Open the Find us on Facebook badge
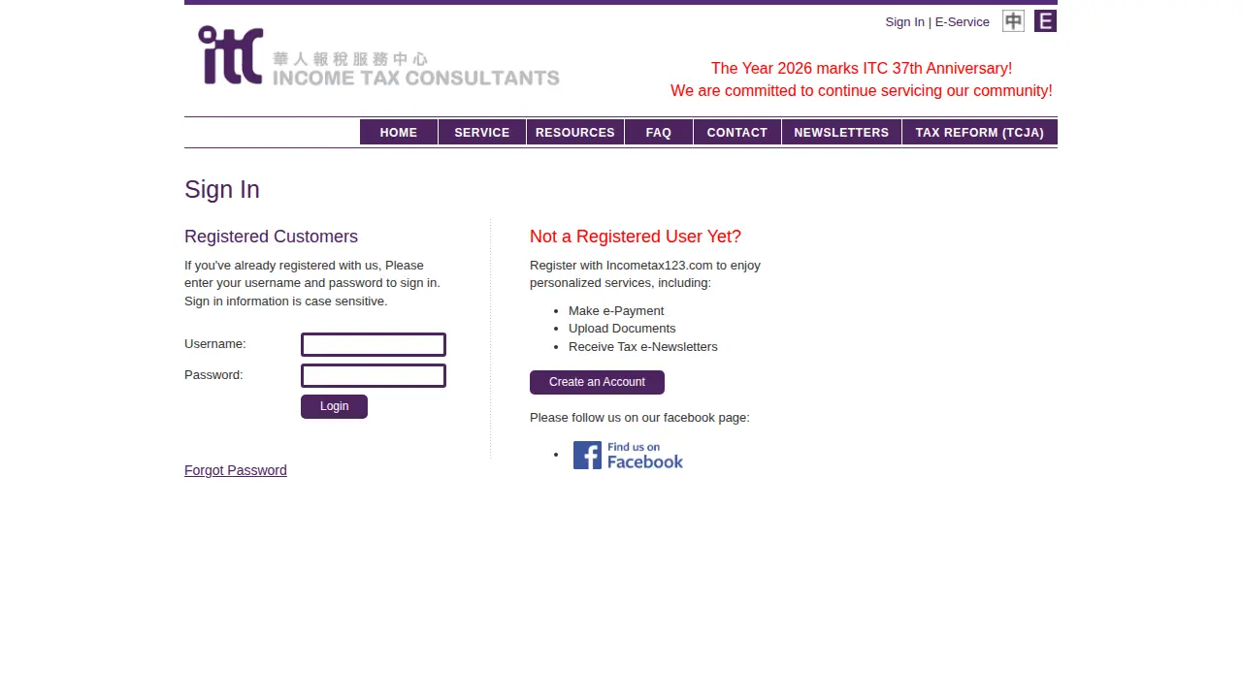Viewport: 1242px width, 698px height. click(628, 455)
